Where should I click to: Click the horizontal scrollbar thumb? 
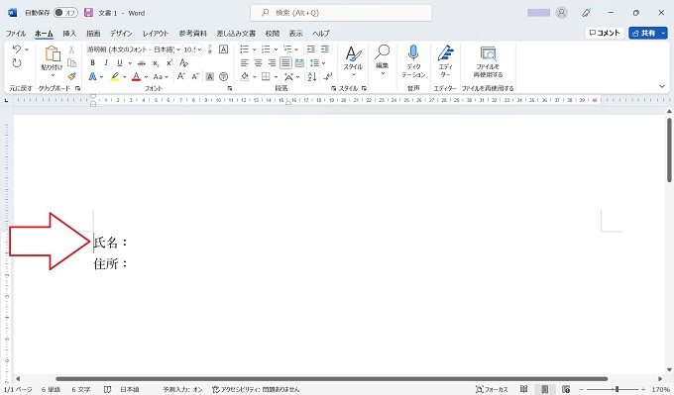click(x=332, y=379)
